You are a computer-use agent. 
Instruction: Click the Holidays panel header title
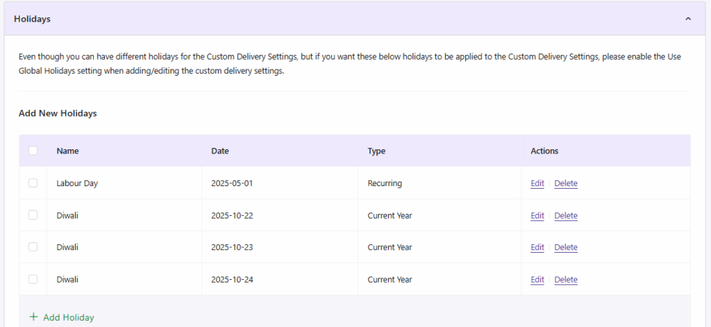(32, 19)
